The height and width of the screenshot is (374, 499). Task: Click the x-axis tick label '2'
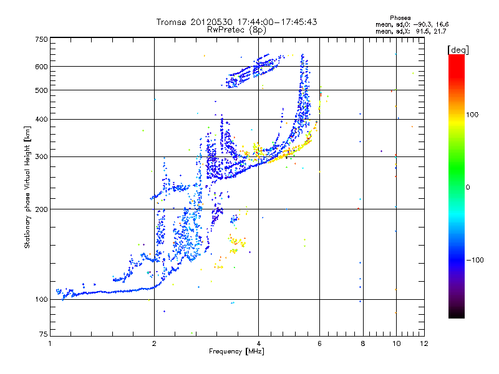(x=154, y=343)
